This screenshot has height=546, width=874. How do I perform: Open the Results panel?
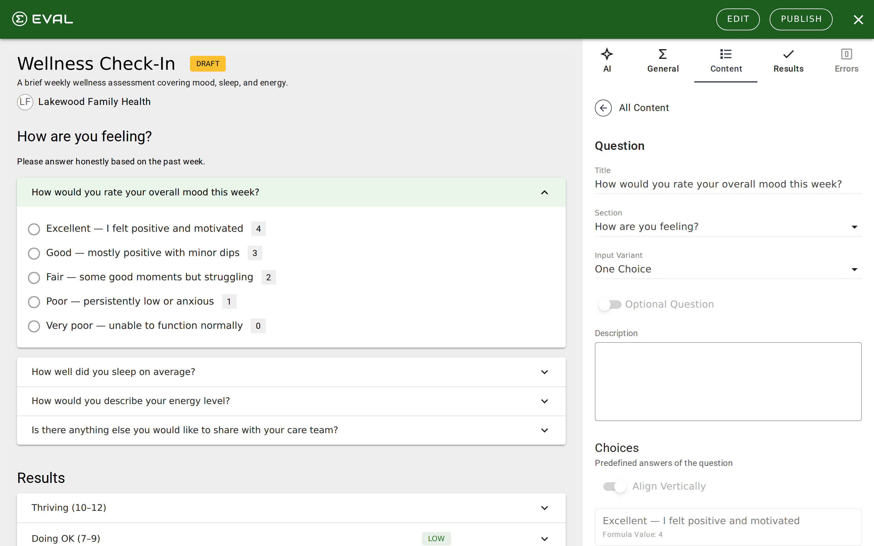tap(788, 61)
